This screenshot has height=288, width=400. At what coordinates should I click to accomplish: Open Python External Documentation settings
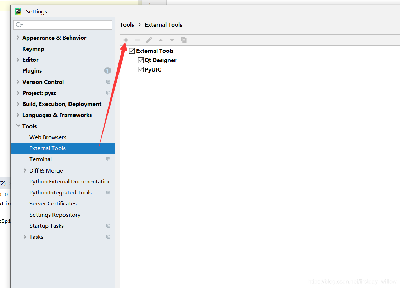click(x=70, y=181)
